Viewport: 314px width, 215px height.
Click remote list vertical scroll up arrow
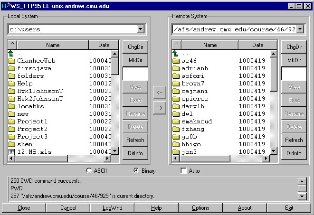tap(273, 54)
